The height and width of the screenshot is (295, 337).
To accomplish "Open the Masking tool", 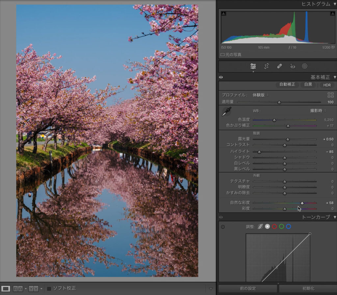I will tap(305, 66).
